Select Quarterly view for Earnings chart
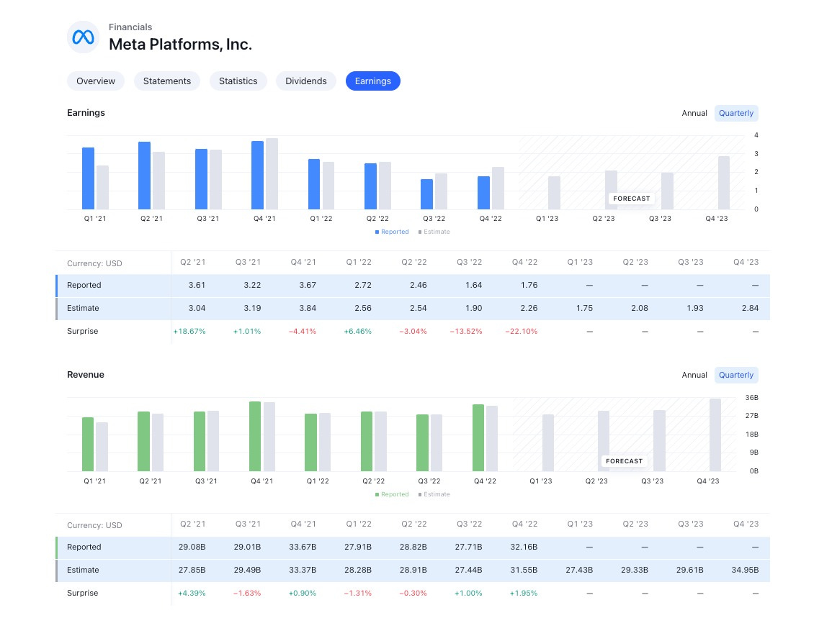This screenshot has height=641, width=832. 736,114
